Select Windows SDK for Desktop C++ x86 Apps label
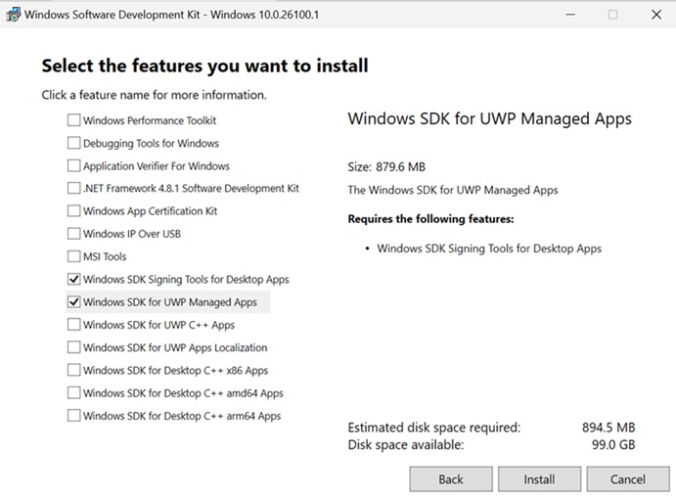Screen dimensions: 676x499 pos(175,371)
